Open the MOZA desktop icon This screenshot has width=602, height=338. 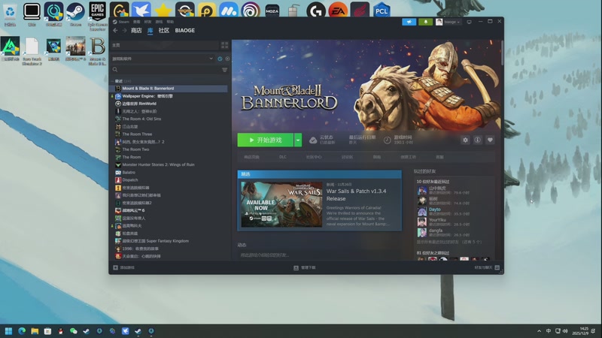point(272,11)
